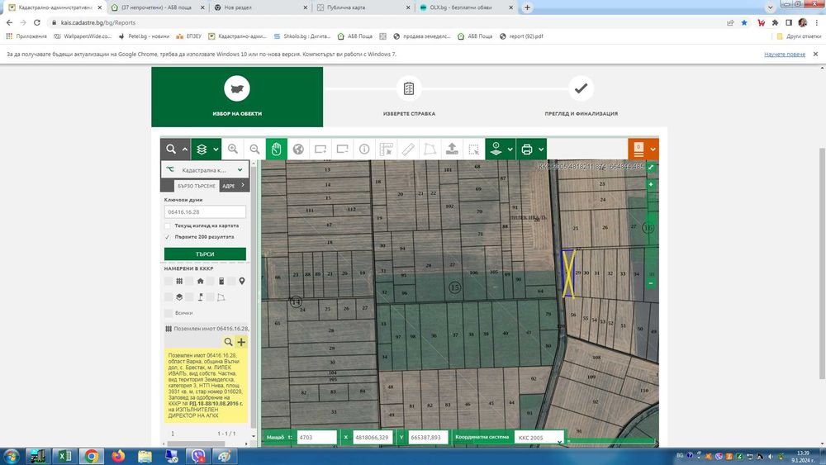Open the 'Кадастрална к...' dropdown

coord(205,169)
